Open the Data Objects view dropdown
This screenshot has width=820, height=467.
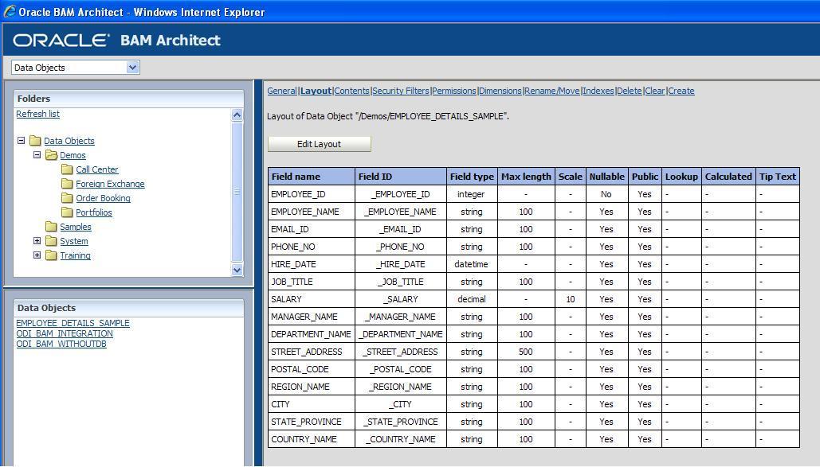tap(131, 68)
